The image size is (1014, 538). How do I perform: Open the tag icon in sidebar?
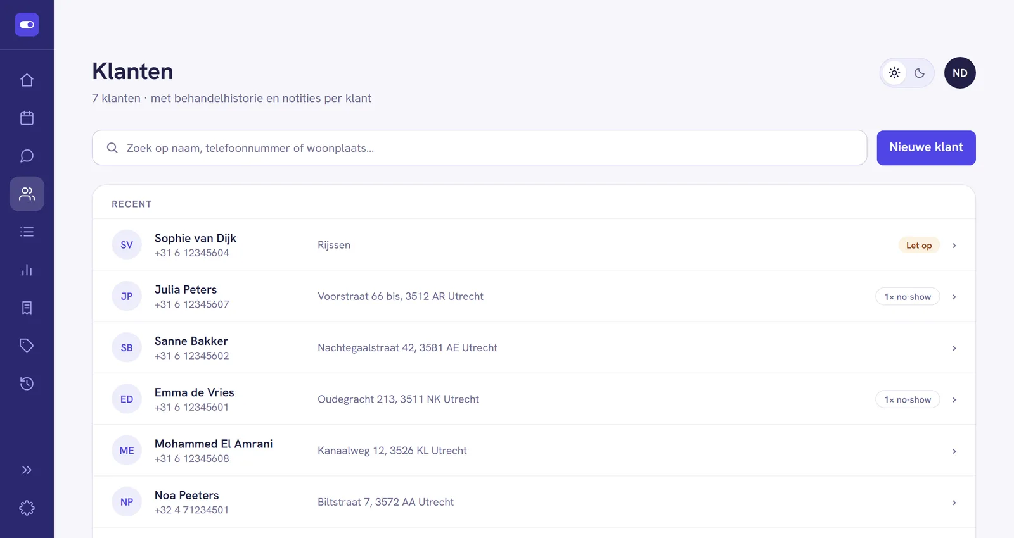point(27,346)
